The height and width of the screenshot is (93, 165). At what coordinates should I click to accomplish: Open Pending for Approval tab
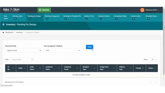click(52, 17)
